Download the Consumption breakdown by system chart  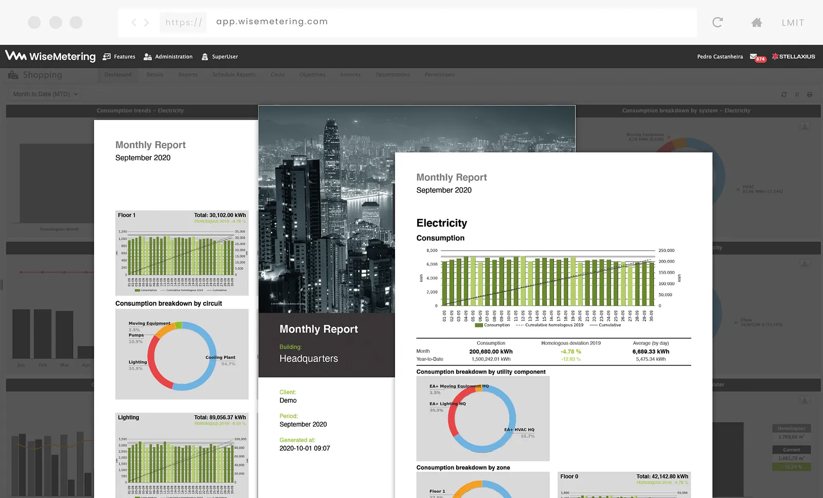click(x=805, y=126)
